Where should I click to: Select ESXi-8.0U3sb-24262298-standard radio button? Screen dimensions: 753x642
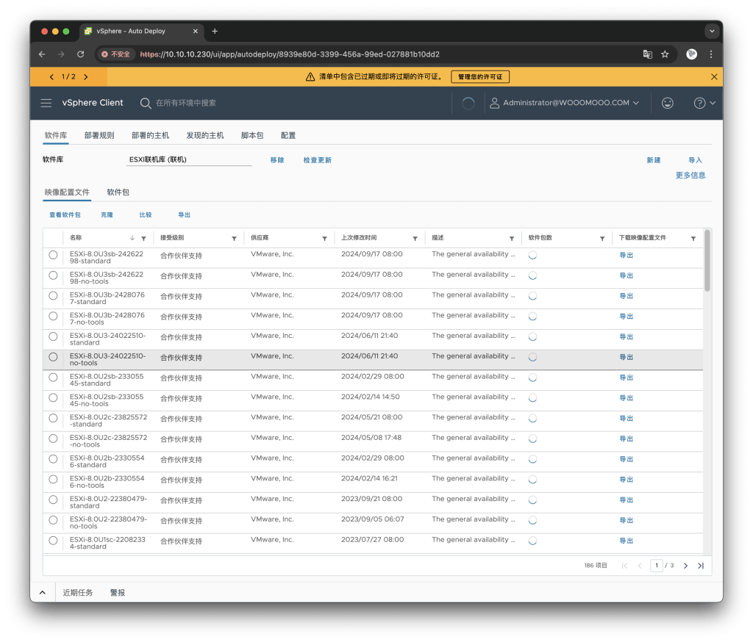(53, 256)
